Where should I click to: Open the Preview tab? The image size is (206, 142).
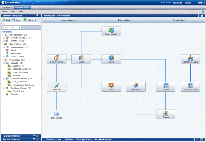click(x=69, y=139)
